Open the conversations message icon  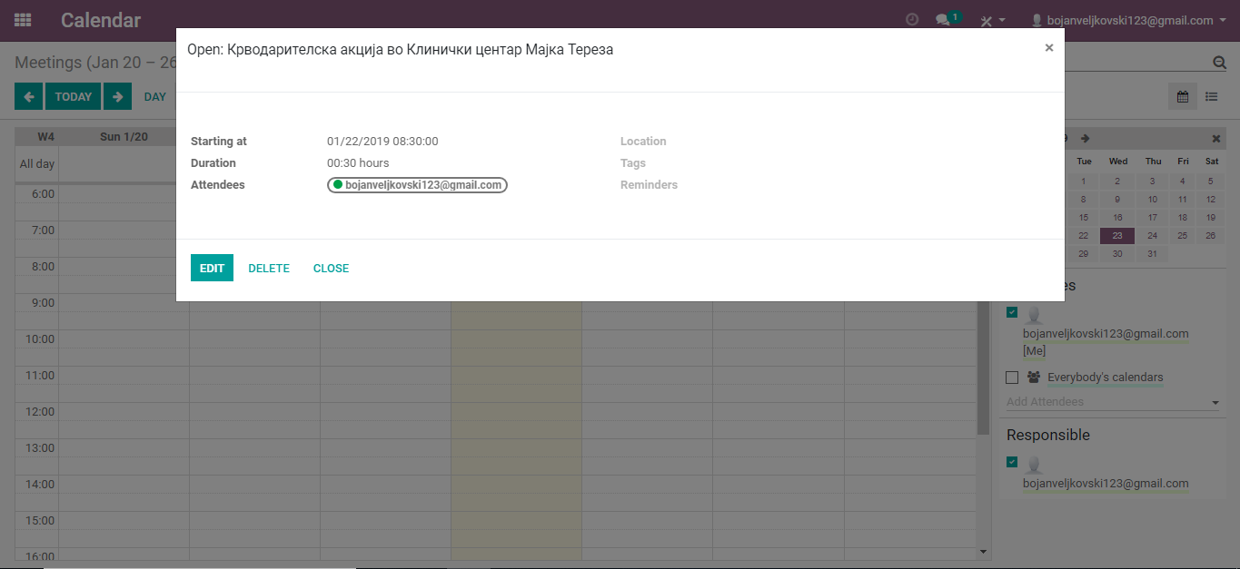pos(943,20)
